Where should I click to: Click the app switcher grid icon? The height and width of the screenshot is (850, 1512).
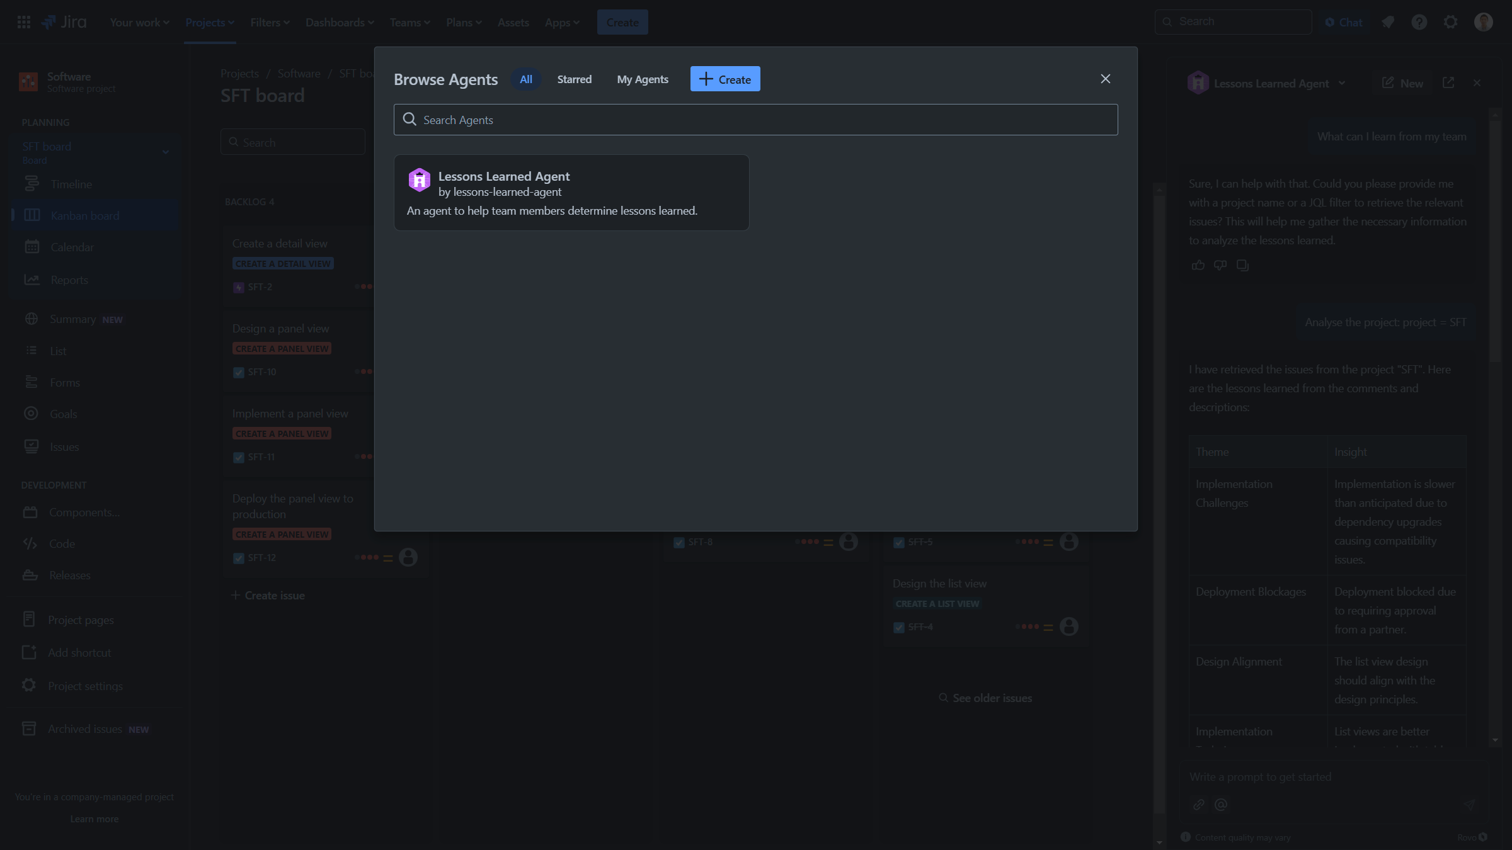click(x=24, y=22)
